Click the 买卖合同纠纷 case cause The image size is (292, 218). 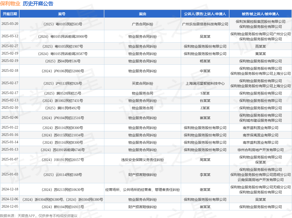(143, 83)
